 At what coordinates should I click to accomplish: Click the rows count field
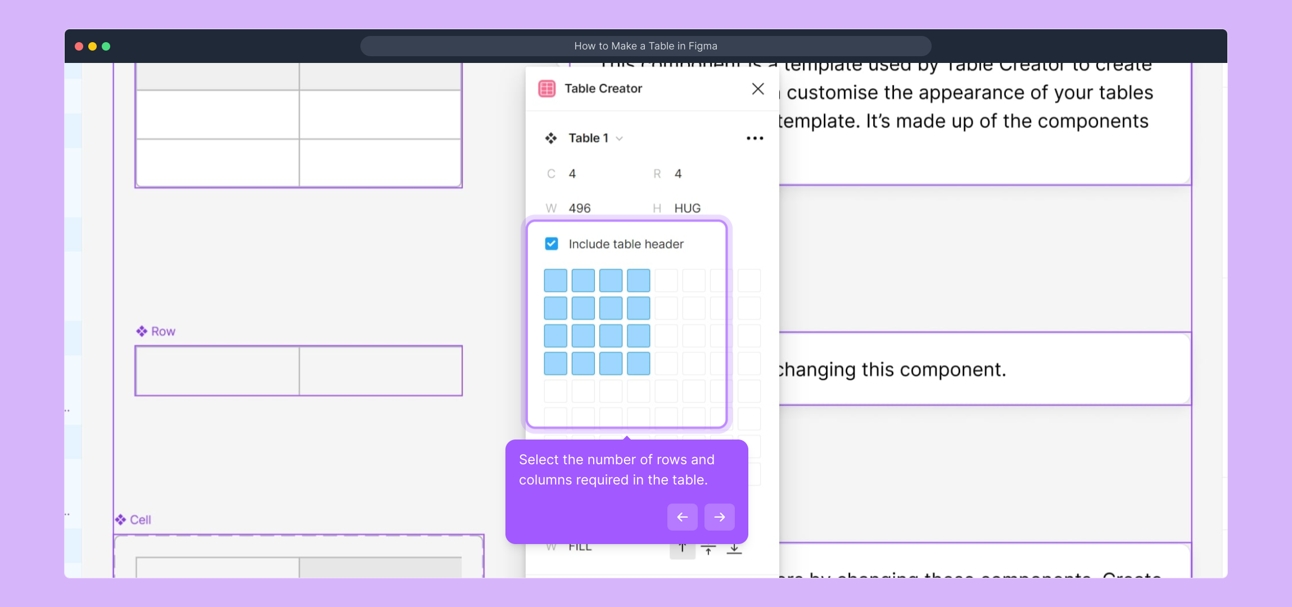678,174
